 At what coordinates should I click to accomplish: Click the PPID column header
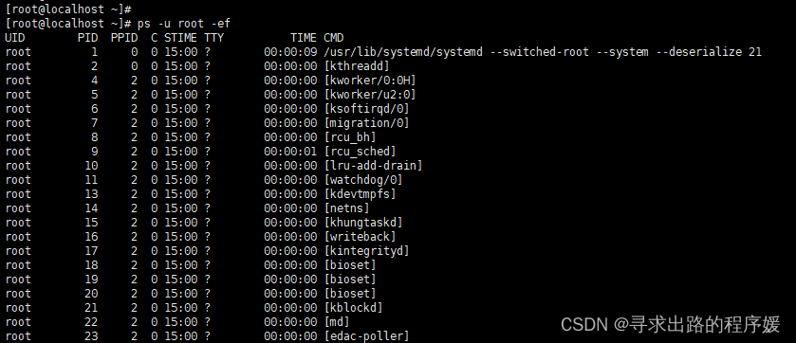[124, 38]
